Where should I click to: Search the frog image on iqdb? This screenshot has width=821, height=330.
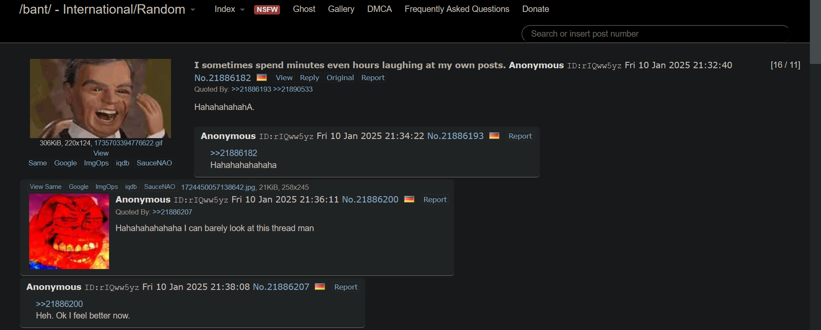click(x=131, y=187)
